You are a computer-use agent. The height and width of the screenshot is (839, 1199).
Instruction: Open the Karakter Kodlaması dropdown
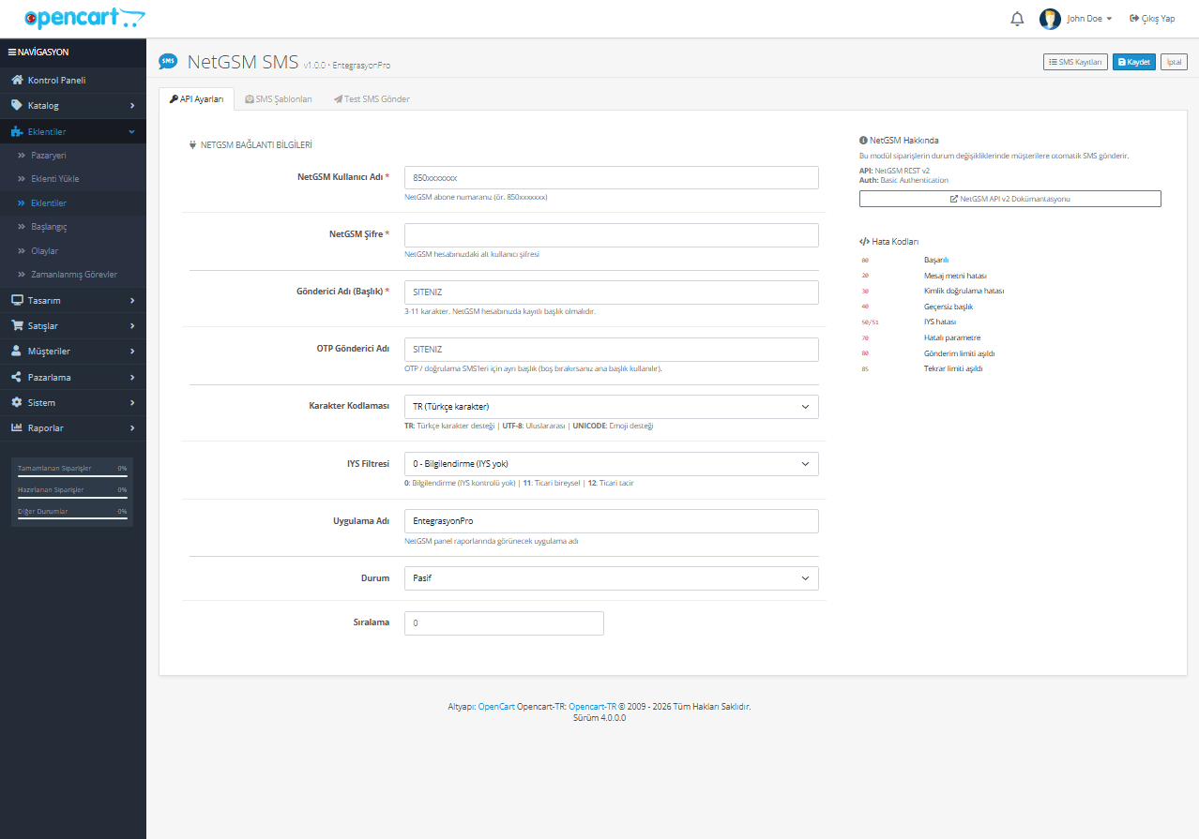click(612, 407)
